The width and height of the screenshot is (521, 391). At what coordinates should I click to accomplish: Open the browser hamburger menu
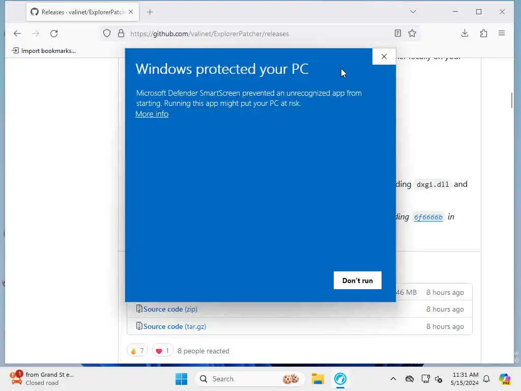(502, 33)
